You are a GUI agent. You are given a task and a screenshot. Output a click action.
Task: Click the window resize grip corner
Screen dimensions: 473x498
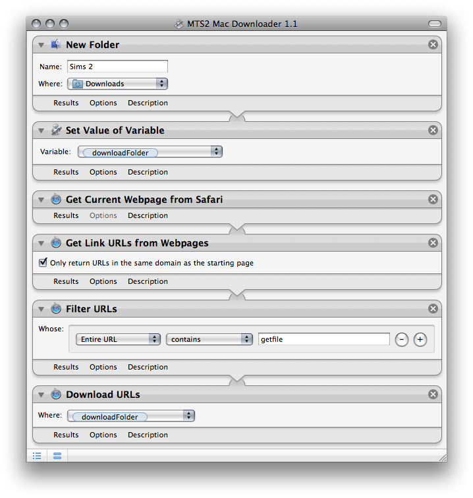pos(443,458)
